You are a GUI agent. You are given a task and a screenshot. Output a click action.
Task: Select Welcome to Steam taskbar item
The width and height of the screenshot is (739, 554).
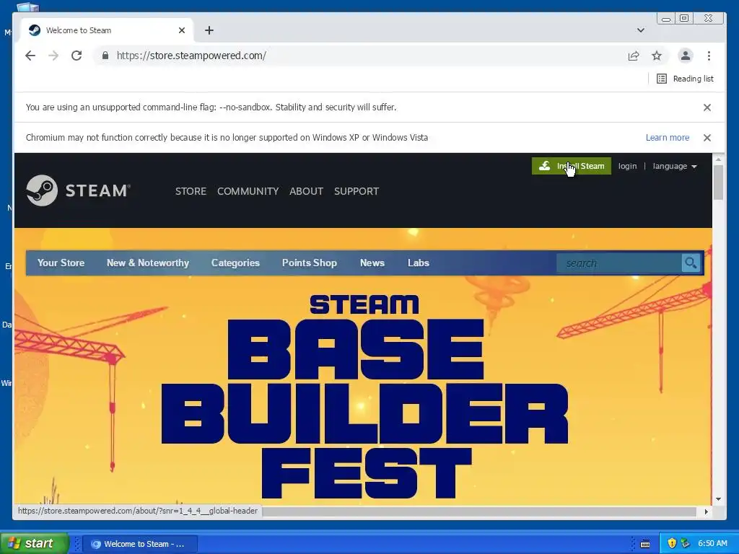tap(139, 544)
